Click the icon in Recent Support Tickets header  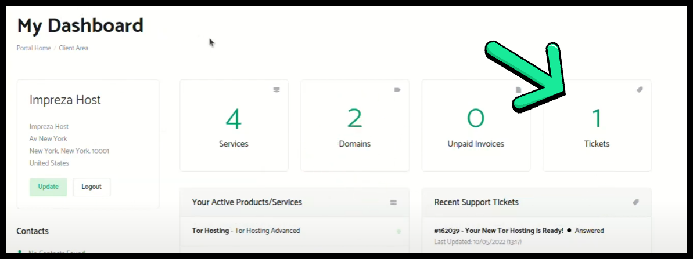pyautogui.click(x=635, y=202)
